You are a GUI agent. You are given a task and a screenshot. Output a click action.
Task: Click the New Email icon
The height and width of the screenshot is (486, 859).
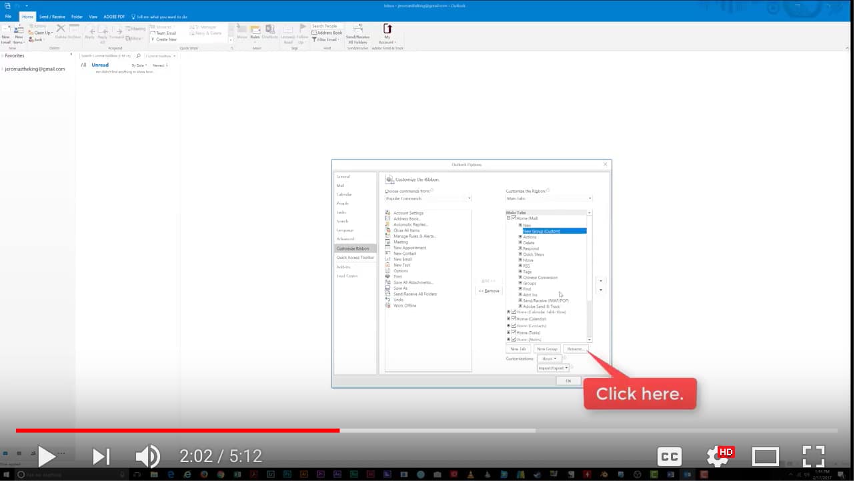click(7, 33)
